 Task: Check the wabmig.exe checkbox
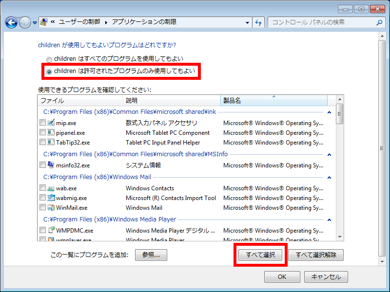tap(42, 198)
